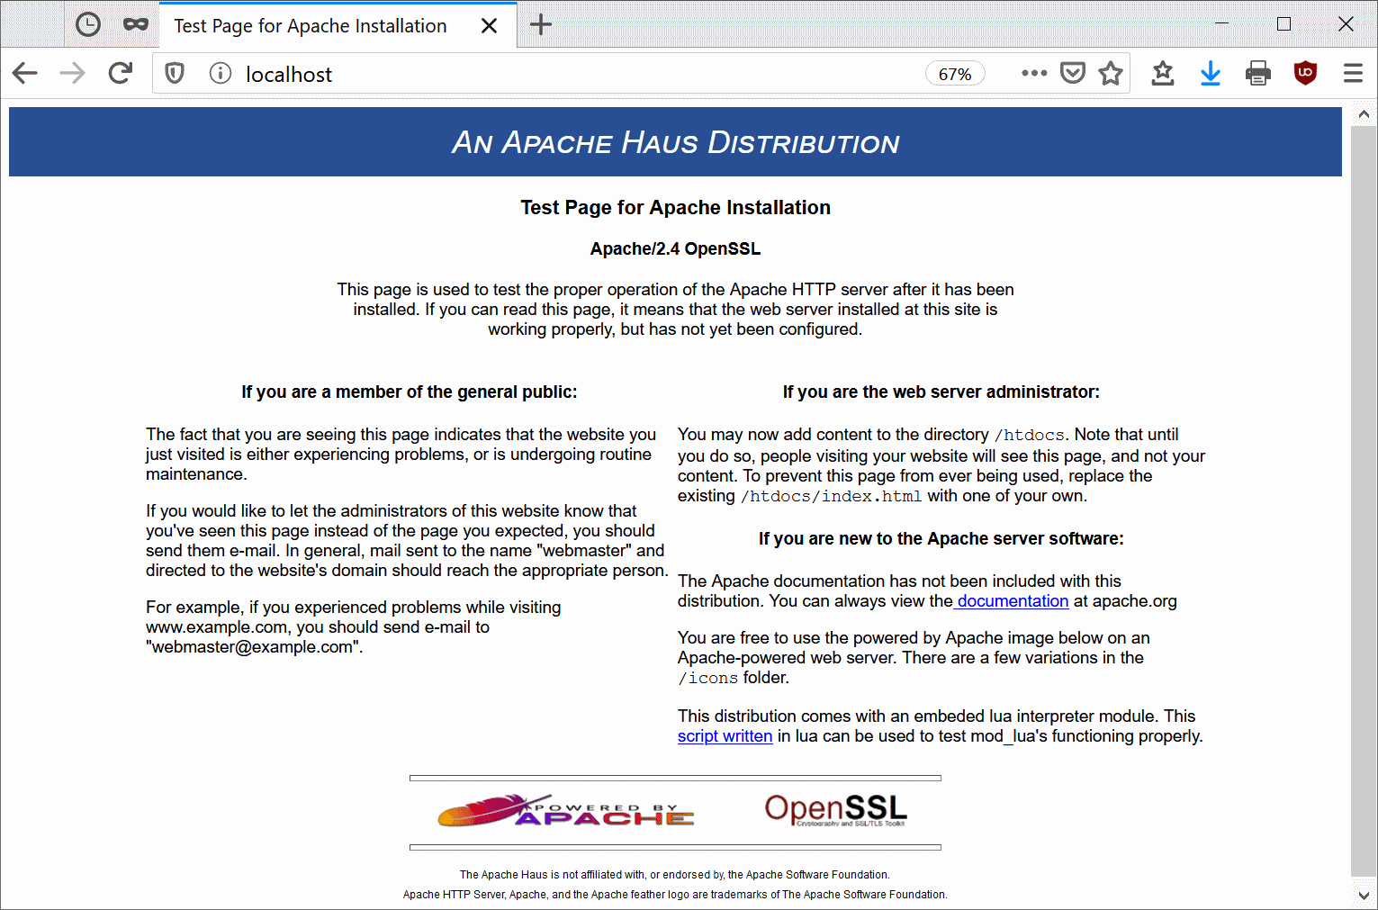Screen dimensions: 1378x910
Task: Close the Test Page for Apache tab
Action: [x=489, y=25]
